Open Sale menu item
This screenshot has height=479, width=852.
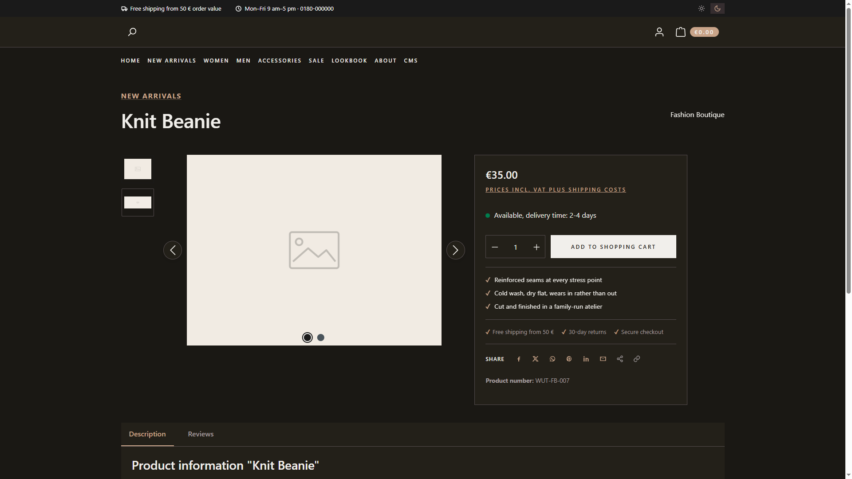pos(316,61)
